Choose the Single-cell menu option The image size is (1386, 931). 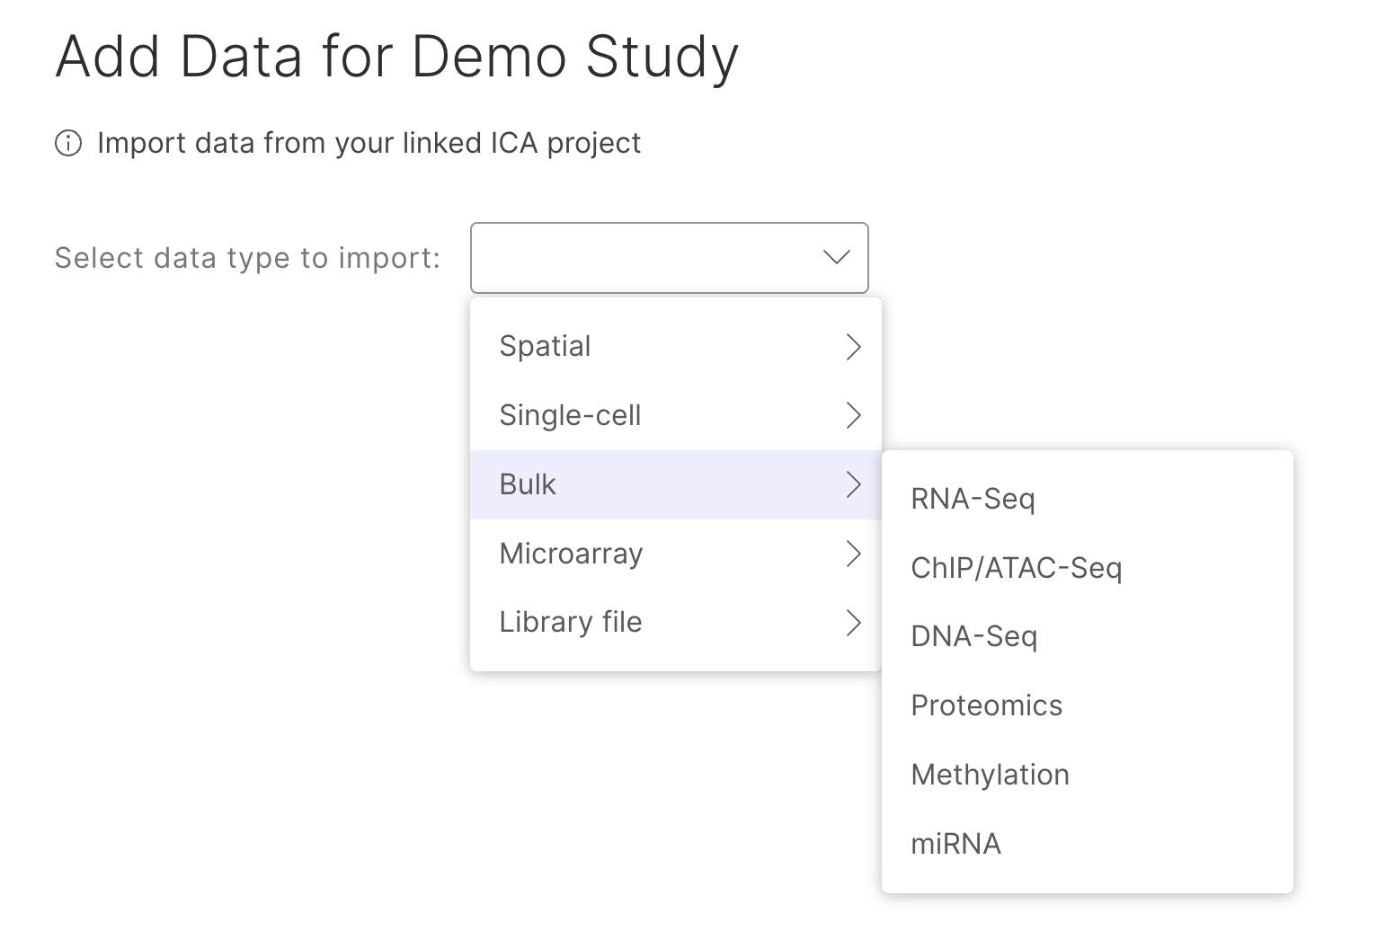(570, 416)
